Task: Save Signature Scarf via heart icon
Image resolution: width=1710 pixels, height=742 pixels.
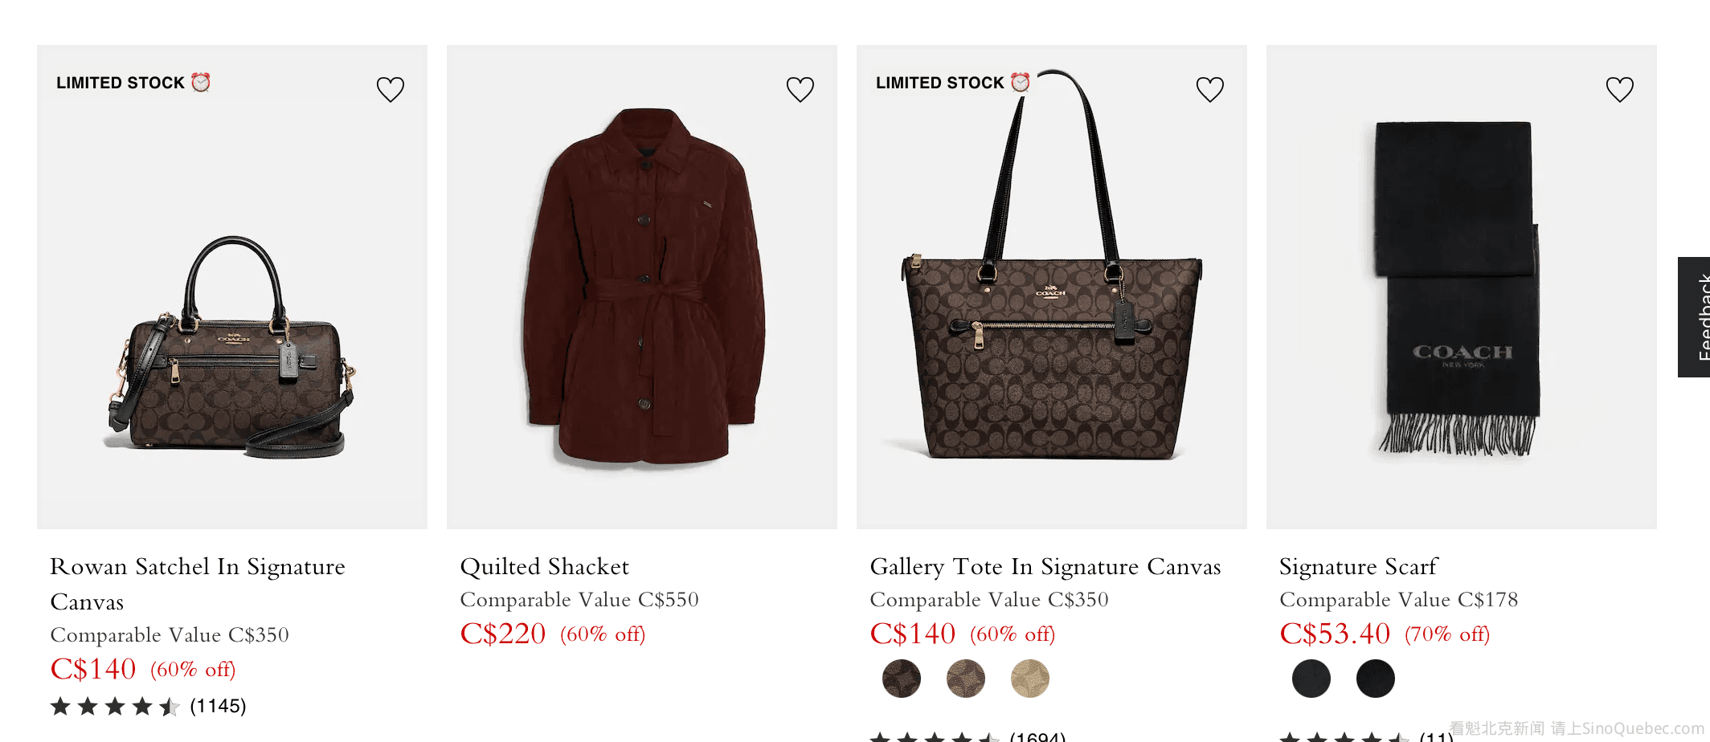Action: pos(1620,89)
